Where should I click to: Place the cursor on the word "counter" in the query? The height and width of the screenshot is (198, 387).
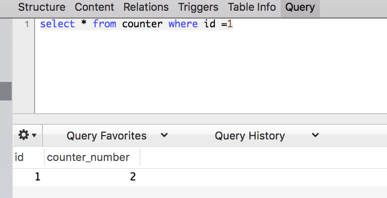142,24
